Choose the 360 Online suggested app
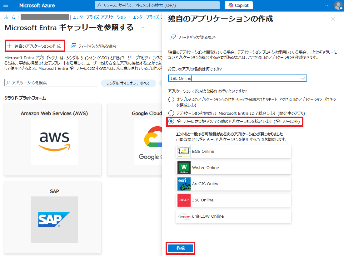344x256 pixels. point(233,200)
